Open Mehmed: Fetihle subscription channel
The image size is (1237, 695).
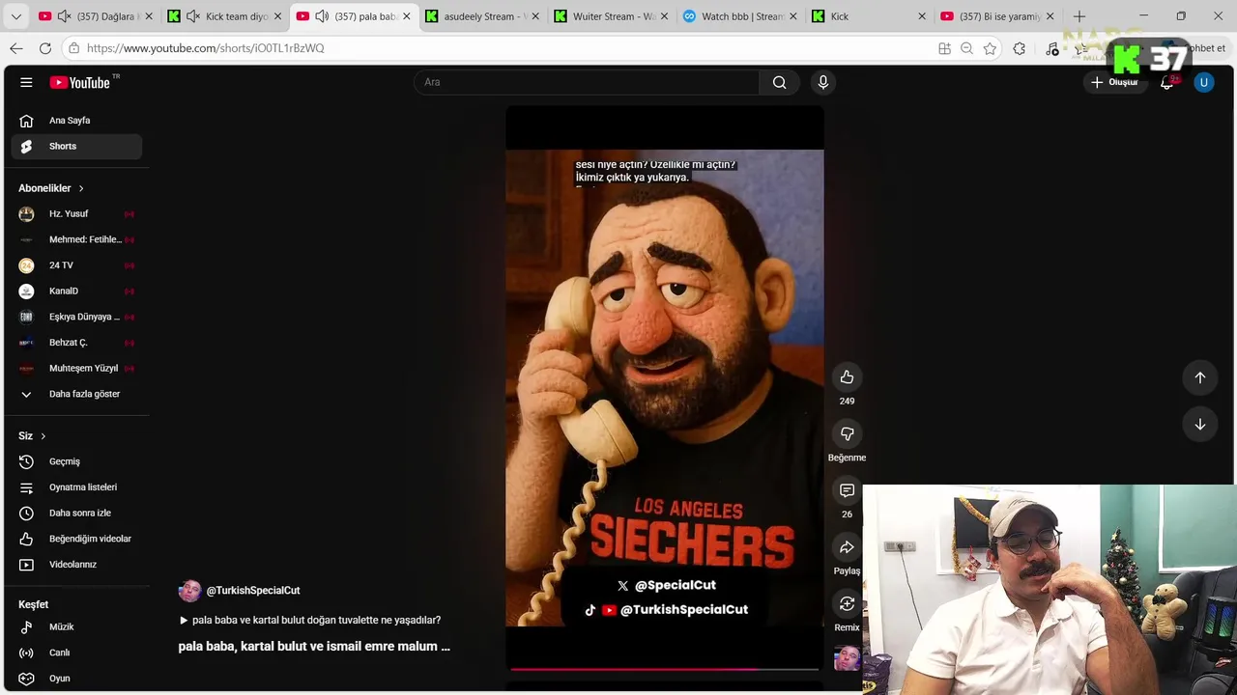77,239
